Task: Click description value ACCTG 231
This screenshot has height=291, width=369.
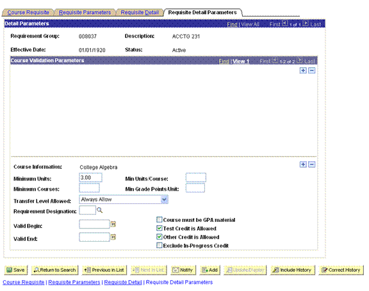Action: (186, 36)
